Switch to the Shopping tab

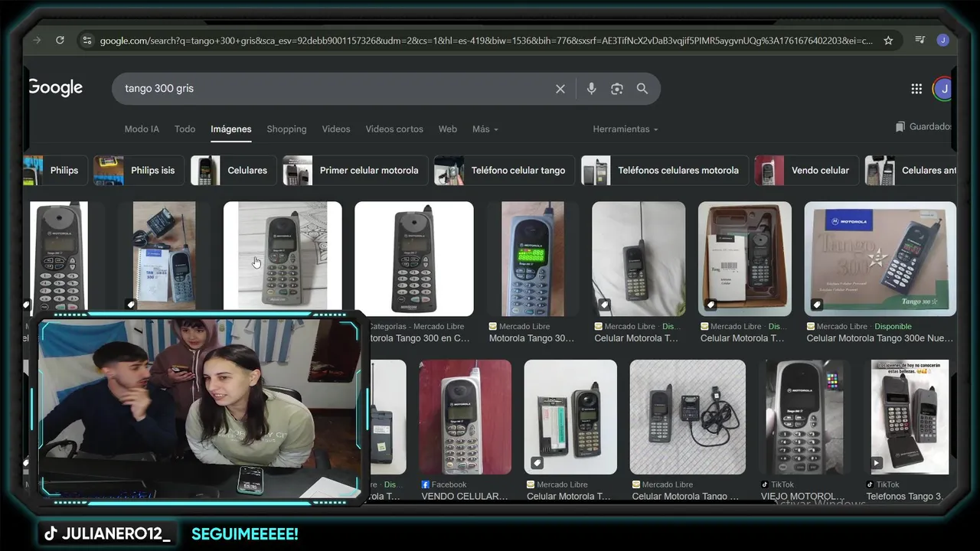(x=286, y=129)
